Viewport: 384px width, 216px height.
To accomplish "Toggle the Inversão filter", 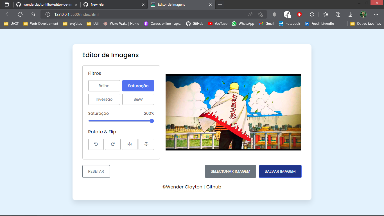I will [x=104, y=99].
